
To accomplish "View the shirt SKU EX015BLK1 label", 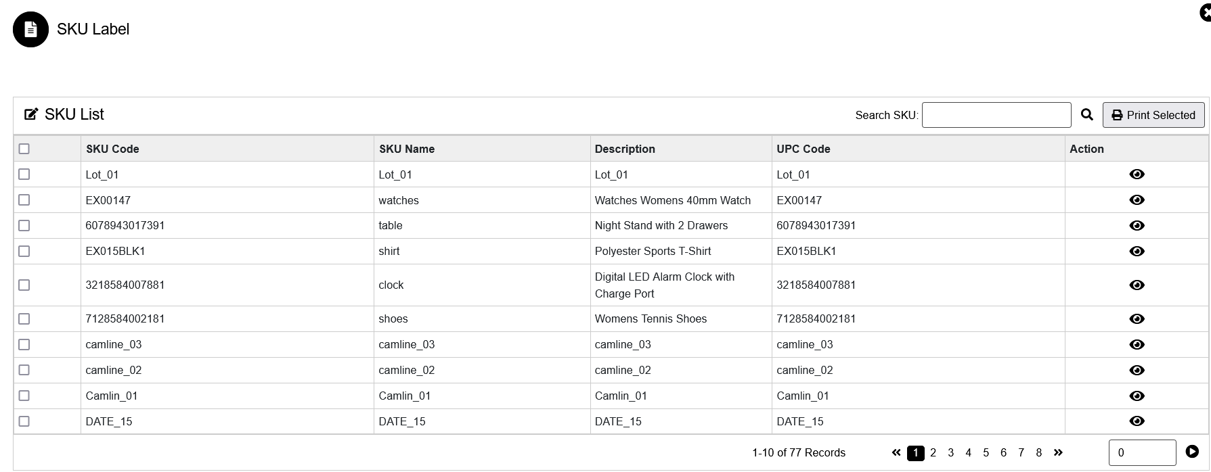I will tap(1137, 252).
